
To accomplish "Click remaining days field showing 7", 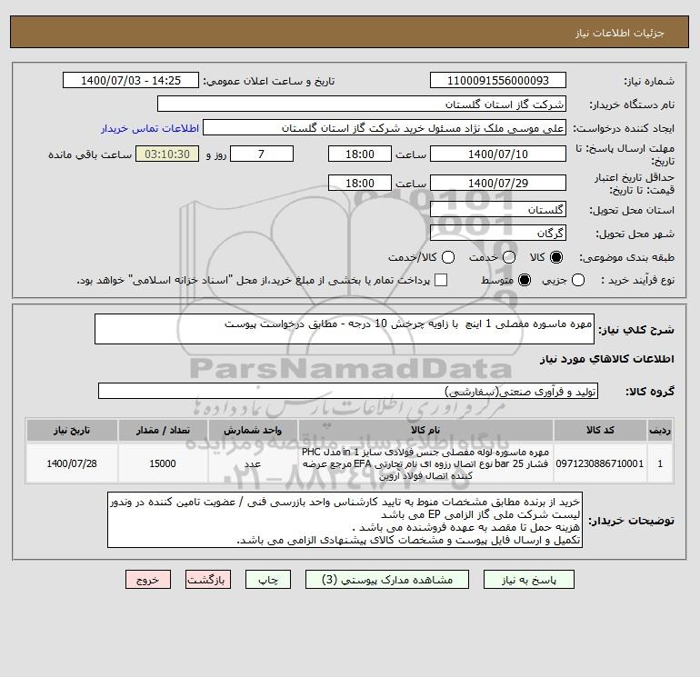I will pos(262,154).
